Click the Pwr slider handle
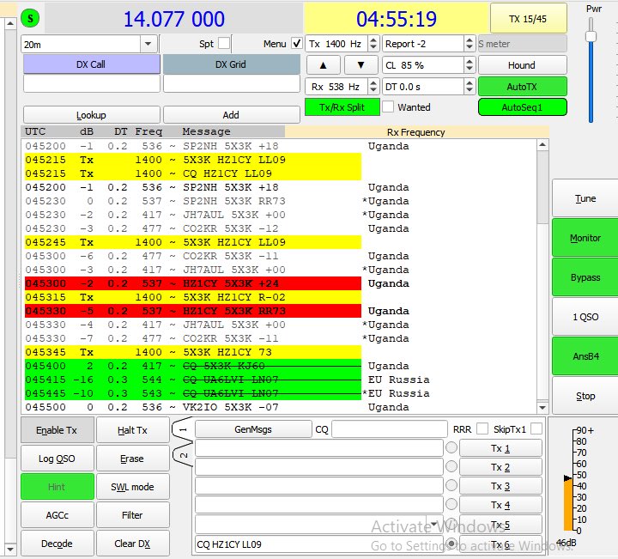Viewport: 618px width, 559px height. point(591,36)
